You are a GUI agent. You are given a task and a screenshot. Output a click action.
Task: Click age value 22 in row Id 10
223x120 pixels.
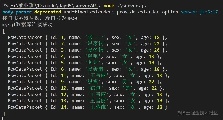[x=154, y=88]
